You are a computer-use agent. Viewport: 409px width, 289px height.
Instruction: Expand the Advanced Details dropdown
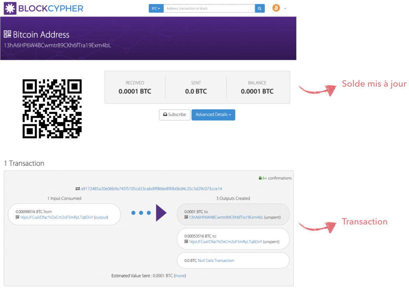pos(213,115)
